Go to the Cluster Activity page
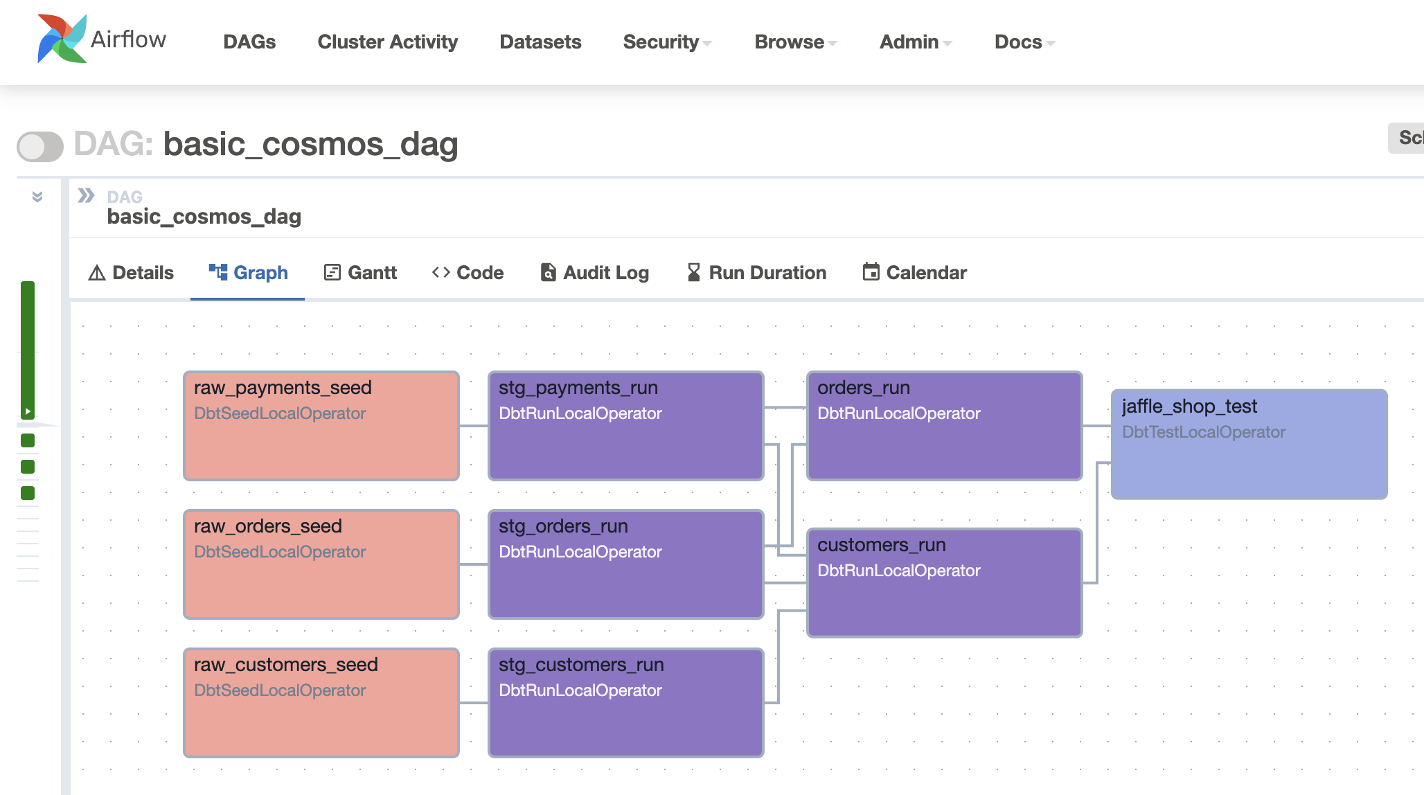Image resolution: width=1424 pixels, height=795 pixels. pyautogui.click(x=387, y=42)
